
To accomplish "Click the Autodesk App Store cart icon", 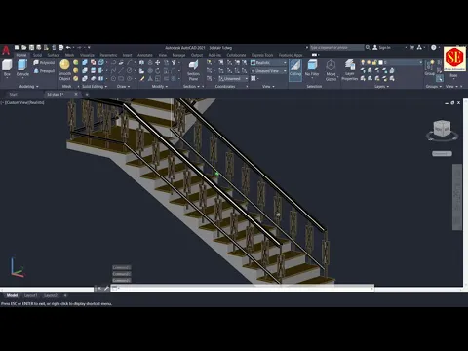I will [x=412, y=48].
